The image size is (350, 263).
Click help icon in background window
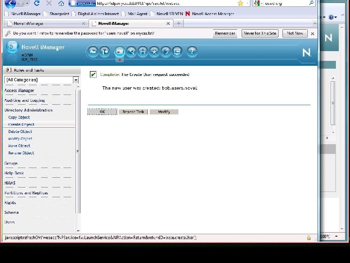331,17
